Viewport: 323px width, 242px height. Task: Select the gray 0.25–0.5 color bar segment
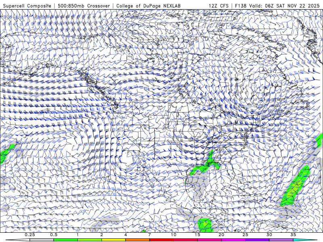pyautogui.click(x=42, y=240)
